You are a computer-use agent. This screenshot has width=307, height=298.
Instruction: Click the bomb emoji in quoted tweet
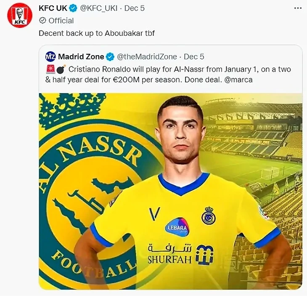click(60, 69)
